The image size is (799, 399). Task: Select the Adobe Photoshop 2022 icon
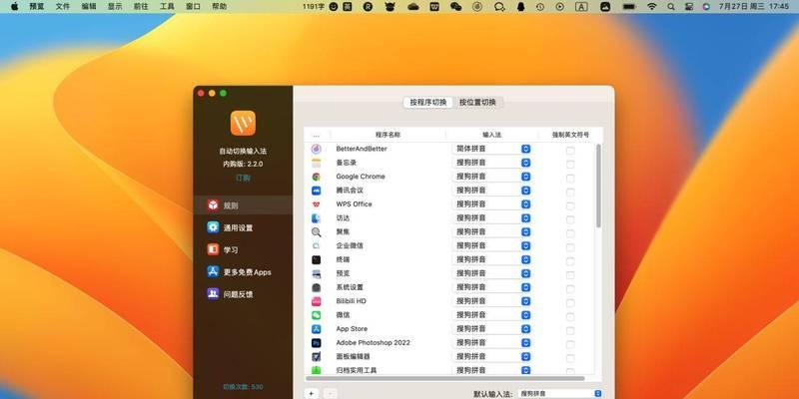[316, 343]
